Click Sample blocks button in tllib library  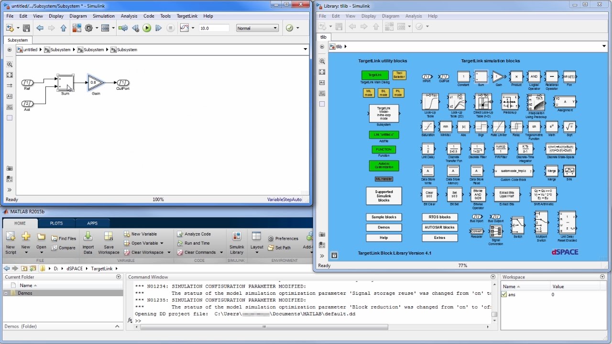384,217
